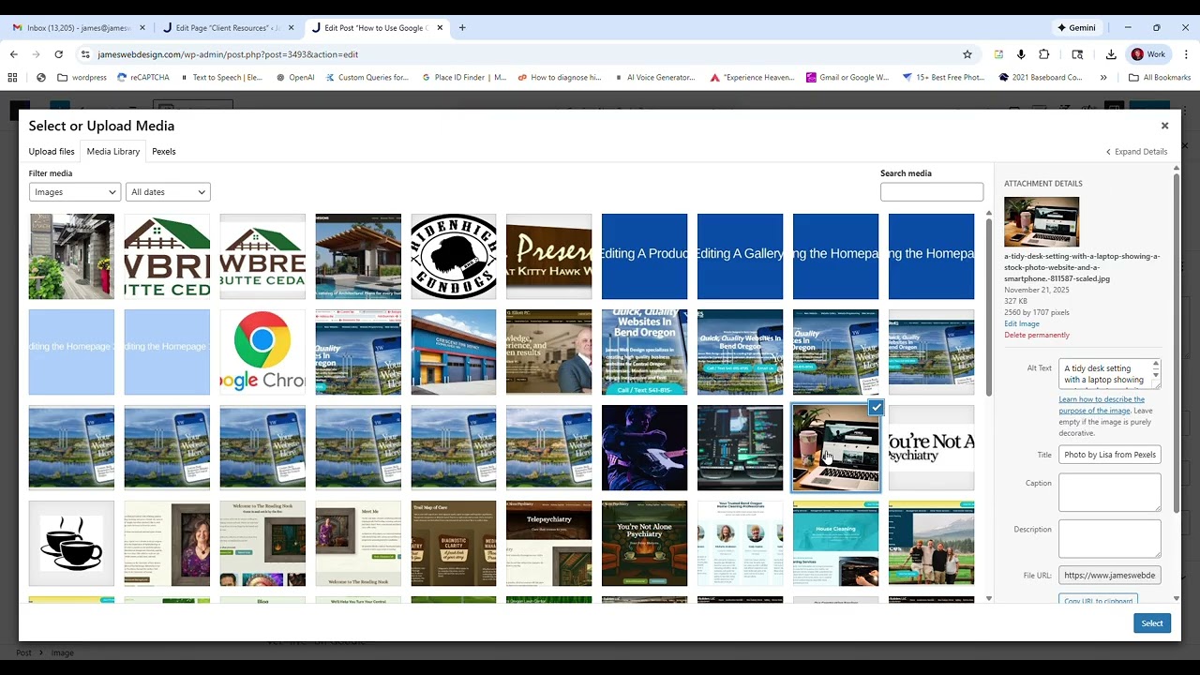This screenshot has width=1200, height=675.
Task: Select the Preserve at Kitty Hawk sign thumbnail
Action: (549, 257)
